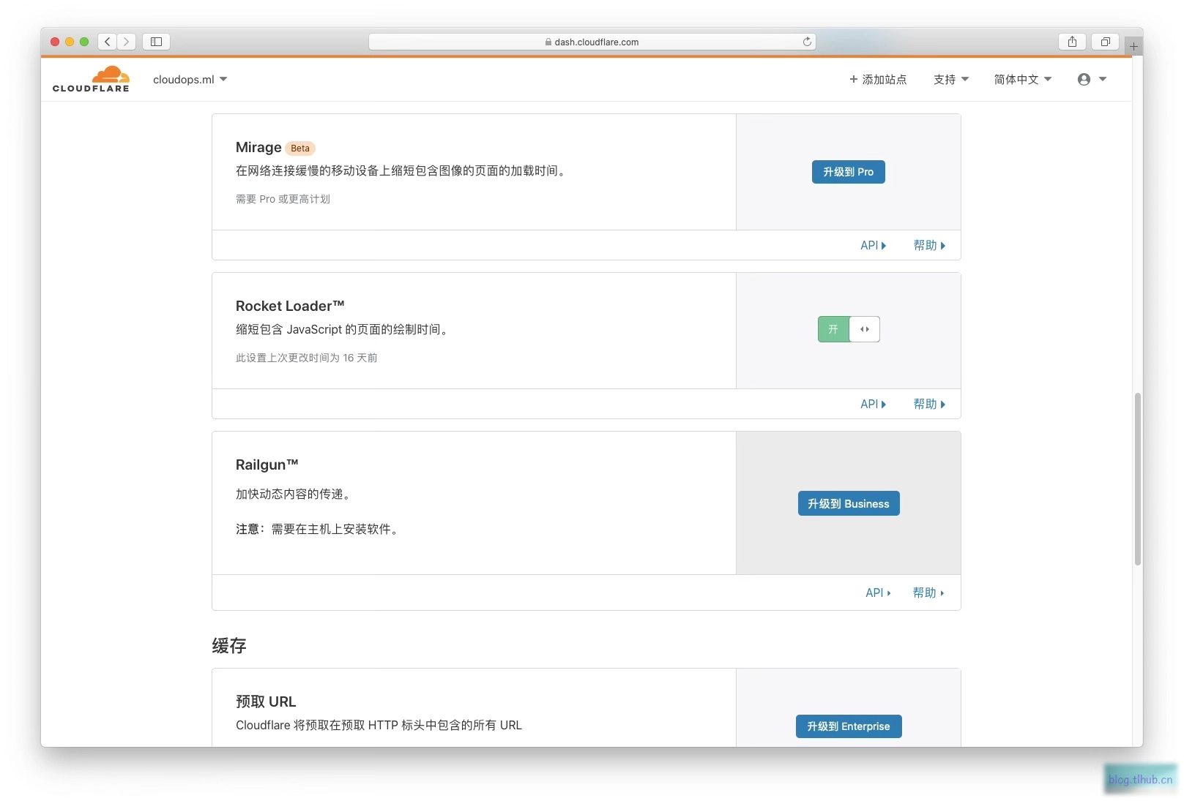
Task: Click the 升级到 Business button
Action: [x=849, y=503]
